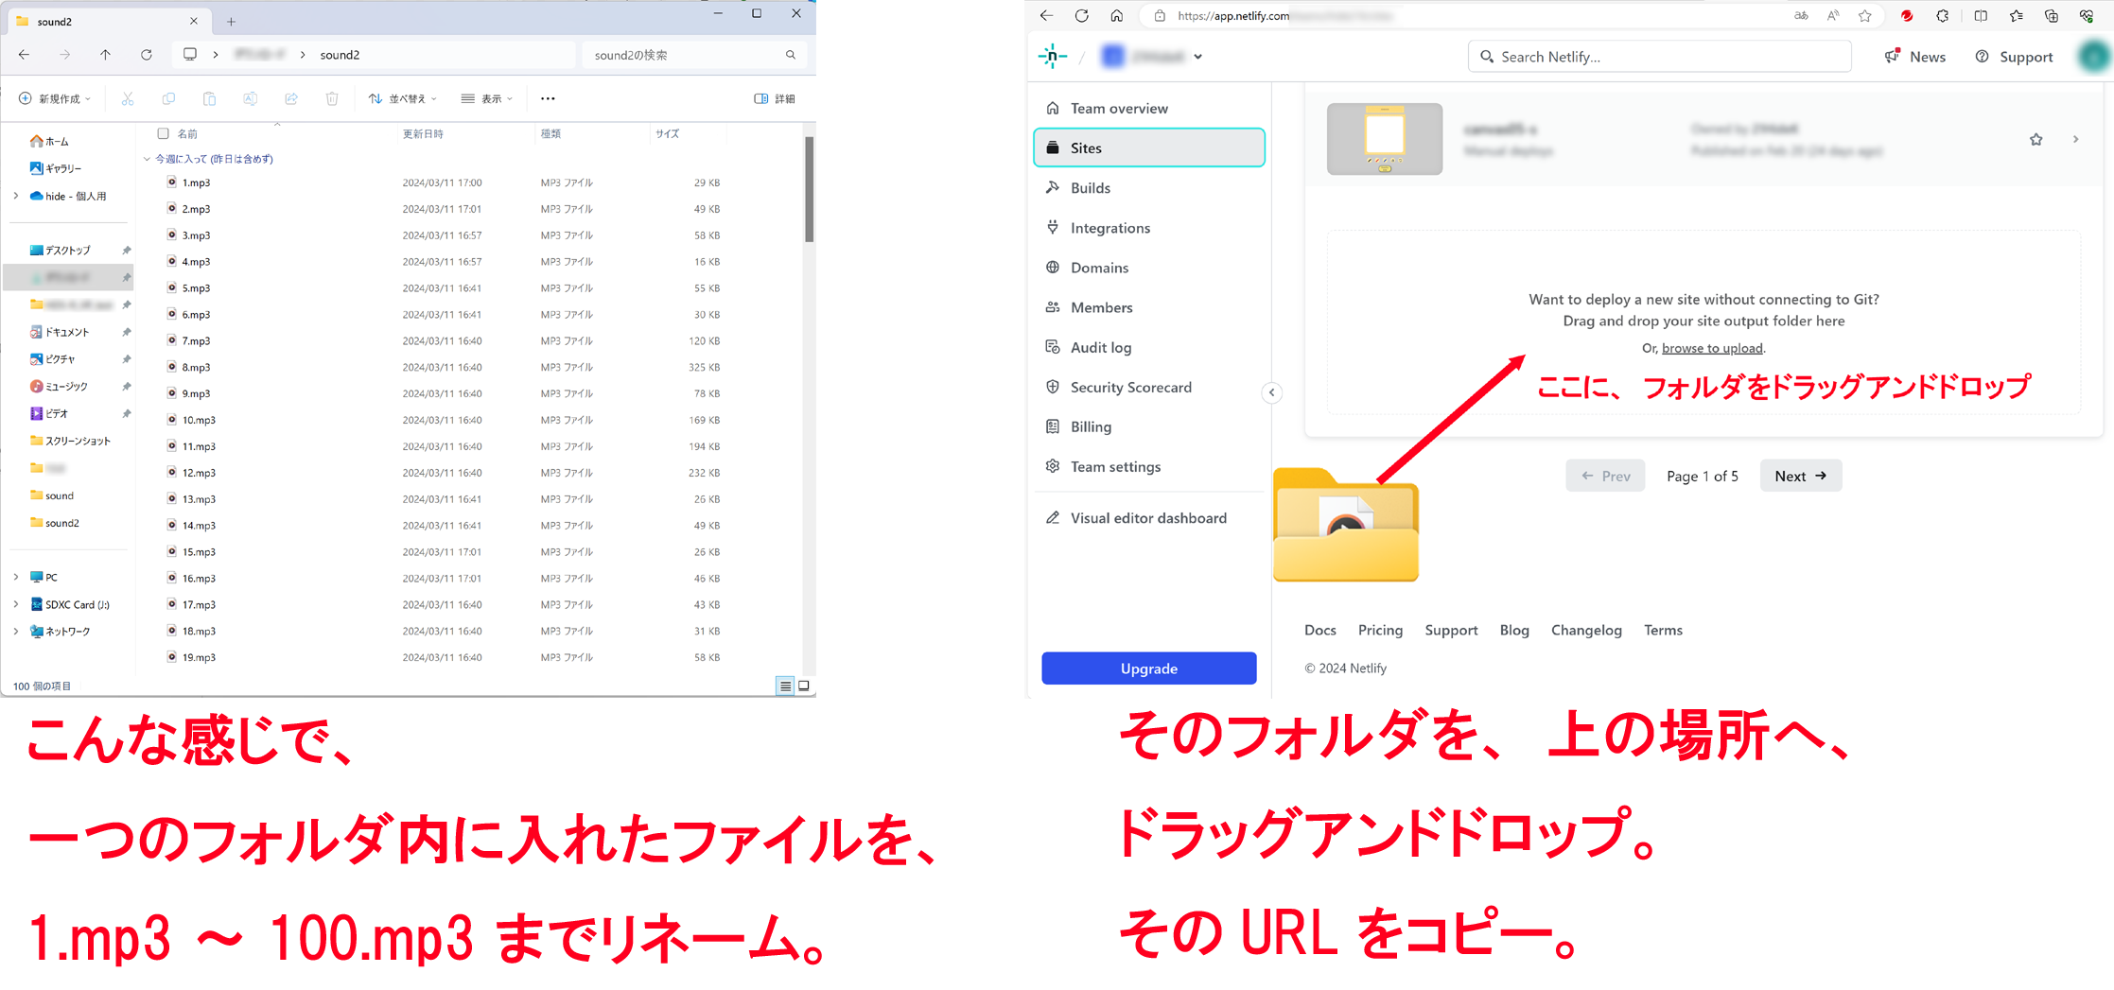Toggle the favorite star on the site card
This screenshot has height=990, width=2114.
(x=2035, y=139)
